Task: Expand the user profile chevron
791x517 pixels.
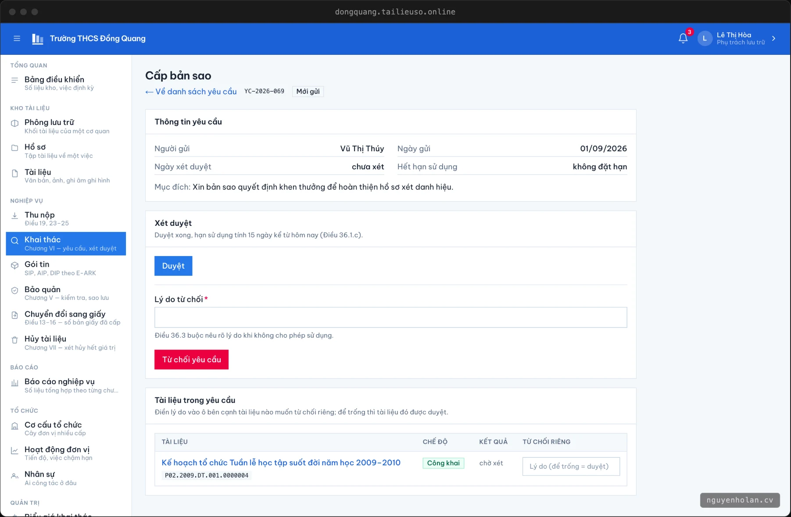Action: click(773, 39)
